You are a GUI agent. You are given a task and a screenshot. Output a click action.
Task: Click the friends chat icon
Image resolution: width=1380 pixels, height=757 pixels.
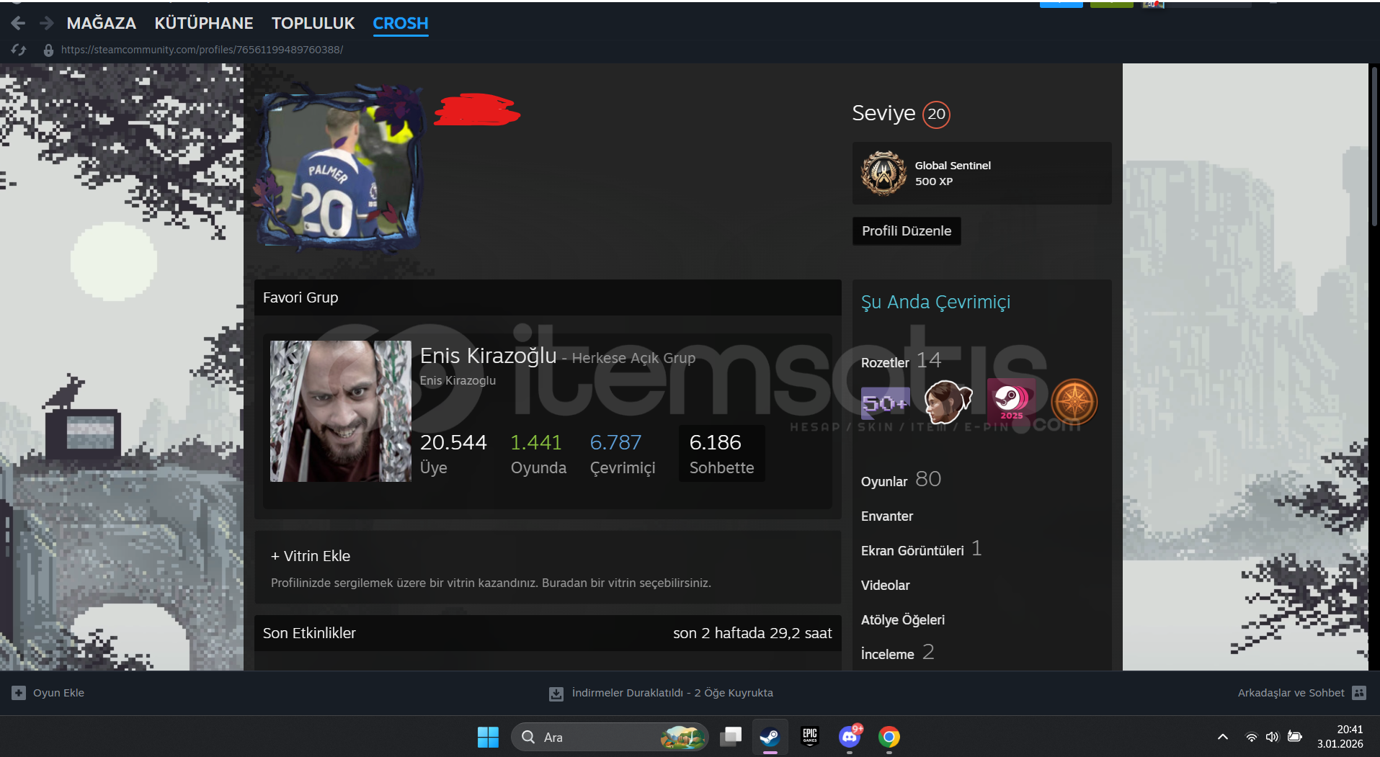[1359, 693]
